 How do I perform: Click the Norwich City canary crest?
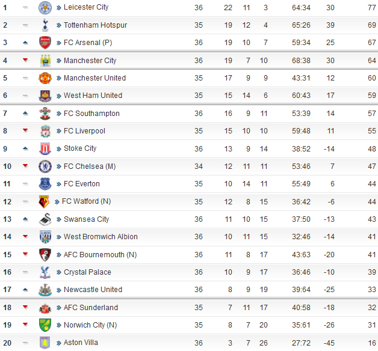45,325
